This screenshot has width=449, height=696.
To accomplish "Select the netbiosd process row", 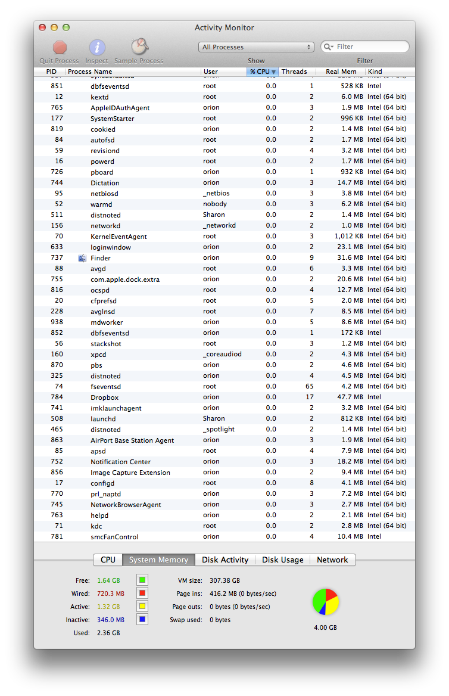I will click(x=224, y=194).
